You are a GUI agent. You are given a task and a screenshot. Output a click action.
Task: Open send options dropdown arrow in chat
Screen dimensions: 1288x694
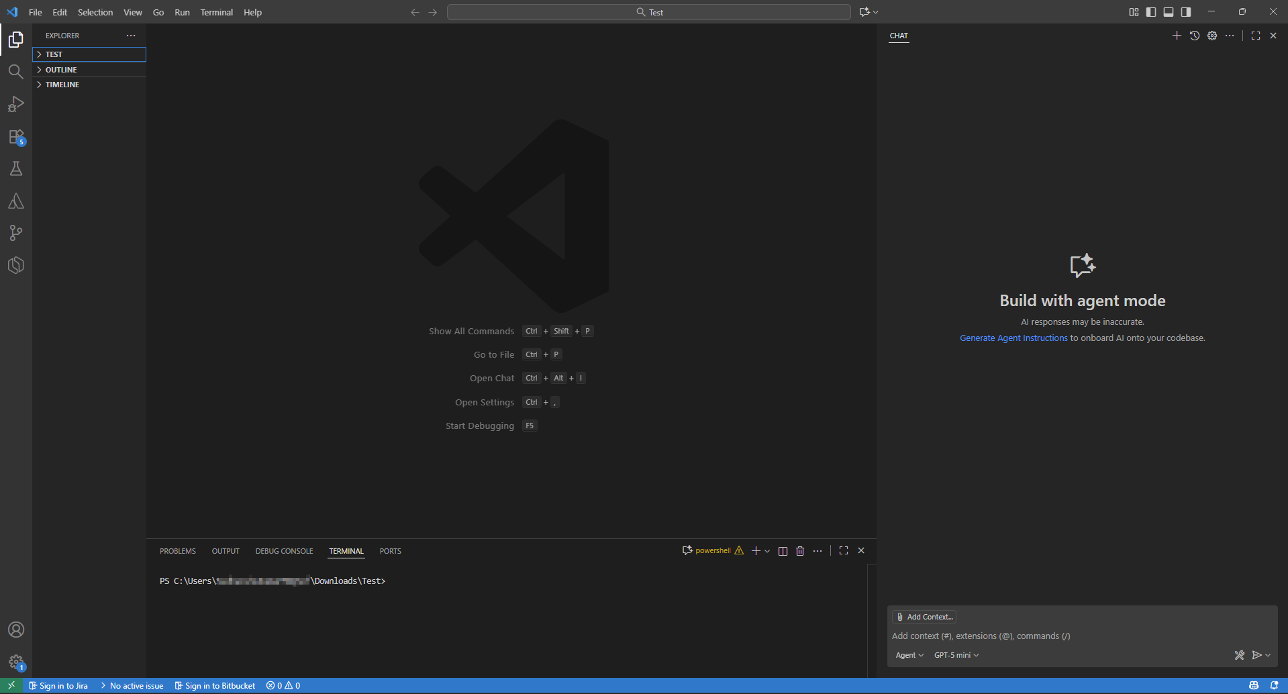pyautogui.click(x=1268, y=655)
